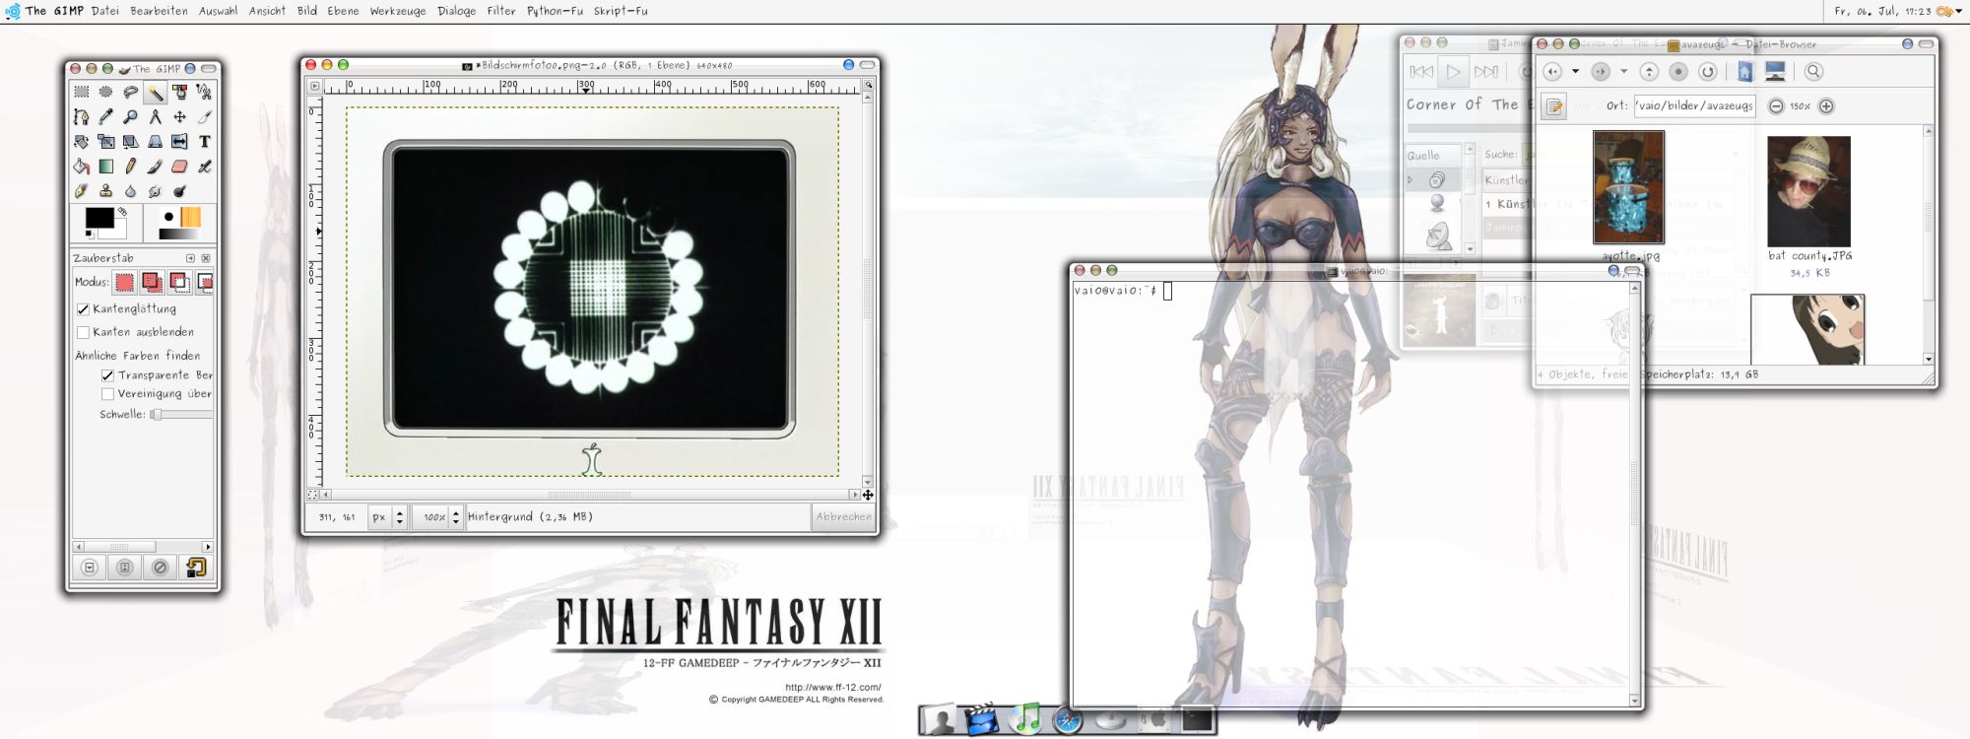The width and height of the screenshot is (1970, 739).
Task: Enable the Vereinigung checkbox
Action: [107, 394]
